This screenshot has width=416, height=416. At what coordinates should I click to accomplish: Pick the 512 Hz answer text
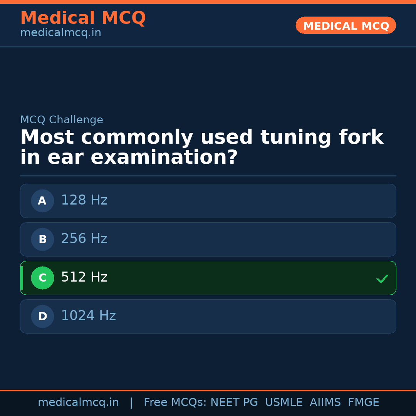coord(84,277)
